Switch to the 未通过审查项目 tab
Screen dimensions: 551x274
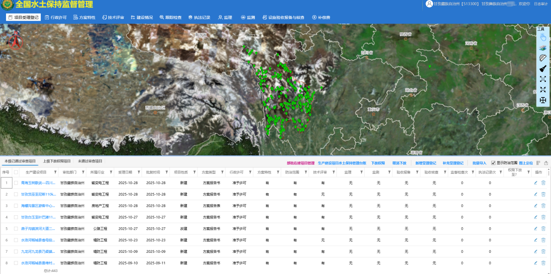(x=90, y=161)
